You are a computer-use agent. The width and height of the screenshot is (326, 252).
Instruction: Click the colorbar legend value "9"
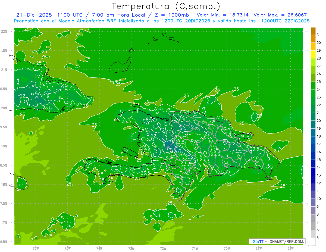(x=318, y=207)
